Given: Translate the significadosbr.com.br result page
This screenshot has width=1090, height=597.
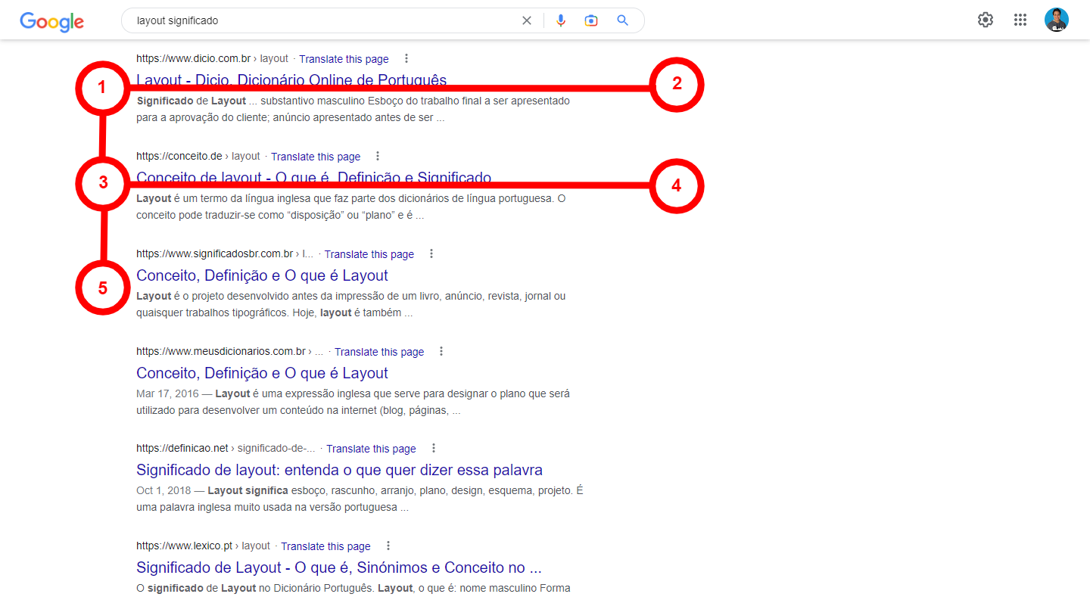Looking at the screenshot, I should [369, 254].
